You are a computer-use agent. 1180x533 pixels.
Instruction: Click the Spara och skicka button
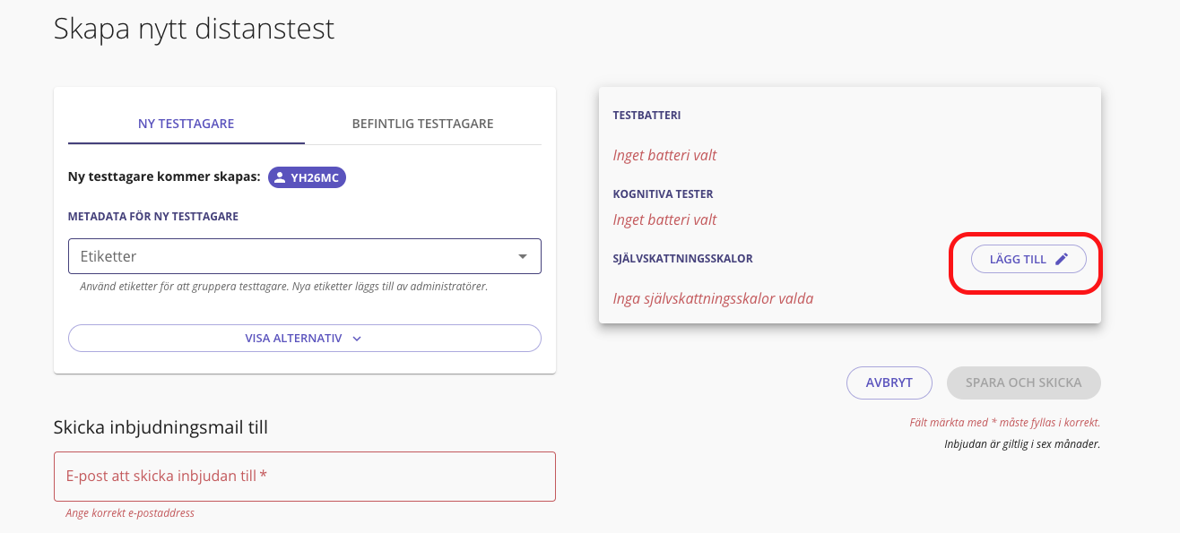1023,383
